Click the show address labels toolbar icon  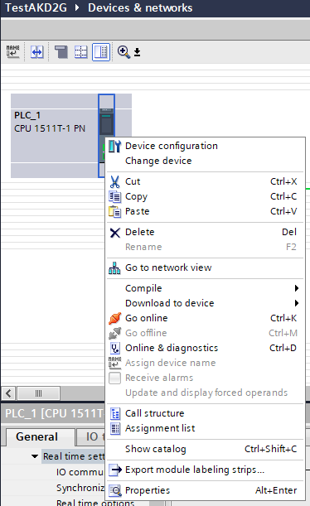(x=37, y=51)
